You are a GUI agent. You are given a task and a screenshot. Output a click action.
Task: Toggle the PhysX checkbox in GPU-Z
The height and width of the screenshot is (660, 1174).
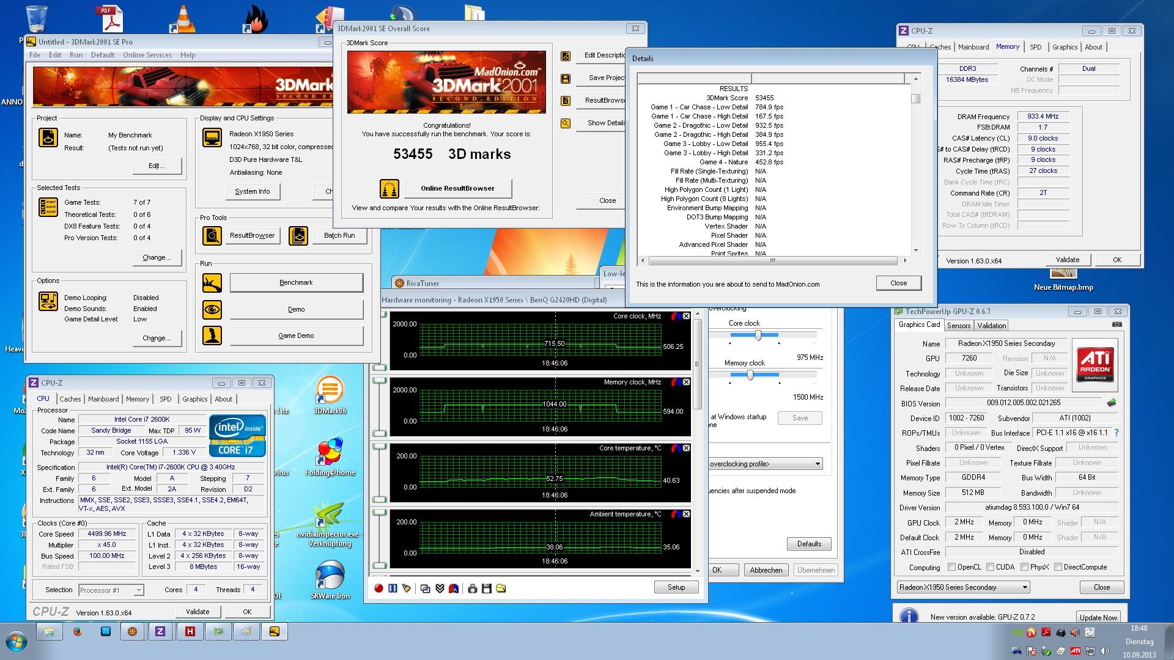pyautogui.click(x=1024, y=567)
